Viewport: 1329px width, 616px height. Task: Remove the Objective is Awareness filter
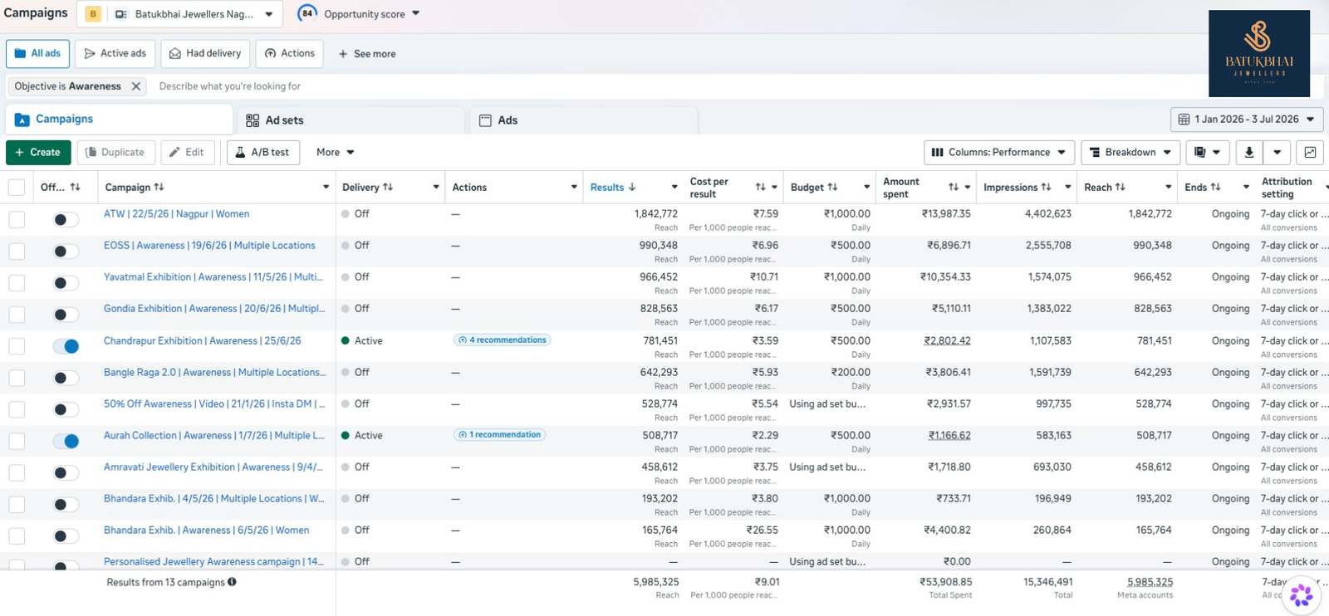(x=136, y=86)
